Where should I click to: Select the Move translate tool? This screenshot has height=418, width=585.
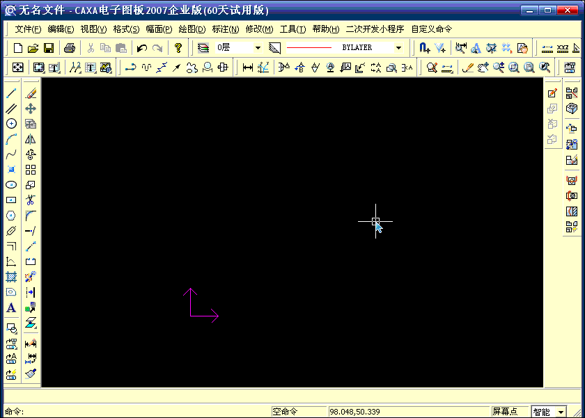pos(31,108)
